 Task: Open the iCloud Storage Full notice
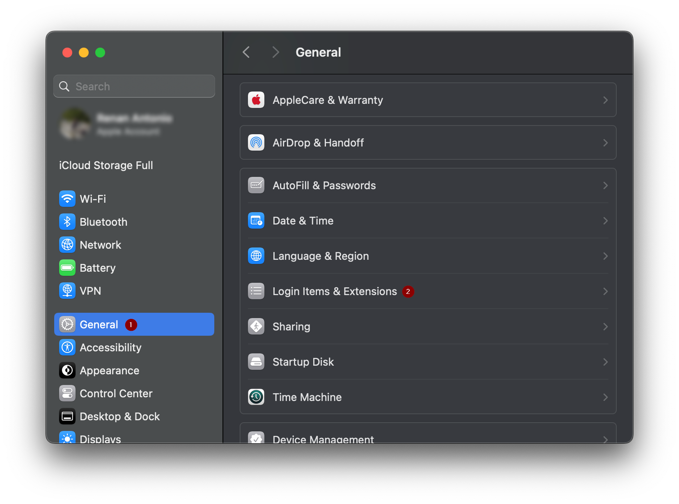pyautogui.click(x=106, y=165)
